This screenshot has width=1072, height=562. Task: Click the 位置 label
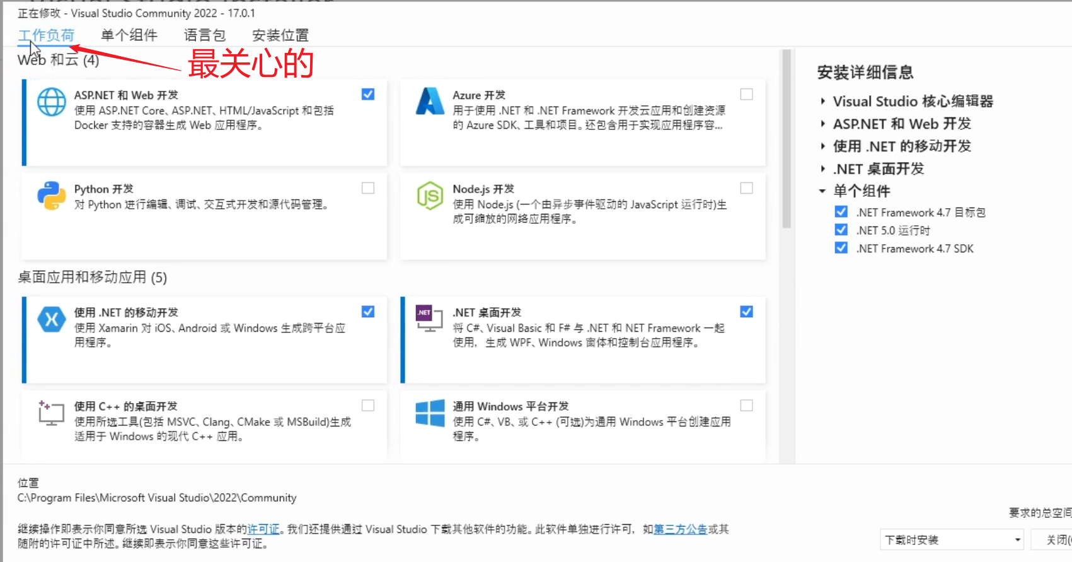(28, 483)
